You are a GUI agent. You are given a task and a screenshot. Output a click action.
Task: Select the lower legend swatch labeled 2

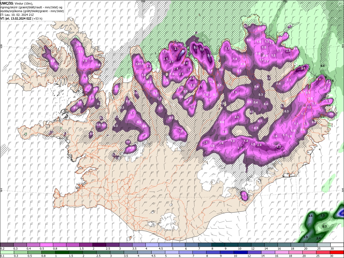point(89,252)
